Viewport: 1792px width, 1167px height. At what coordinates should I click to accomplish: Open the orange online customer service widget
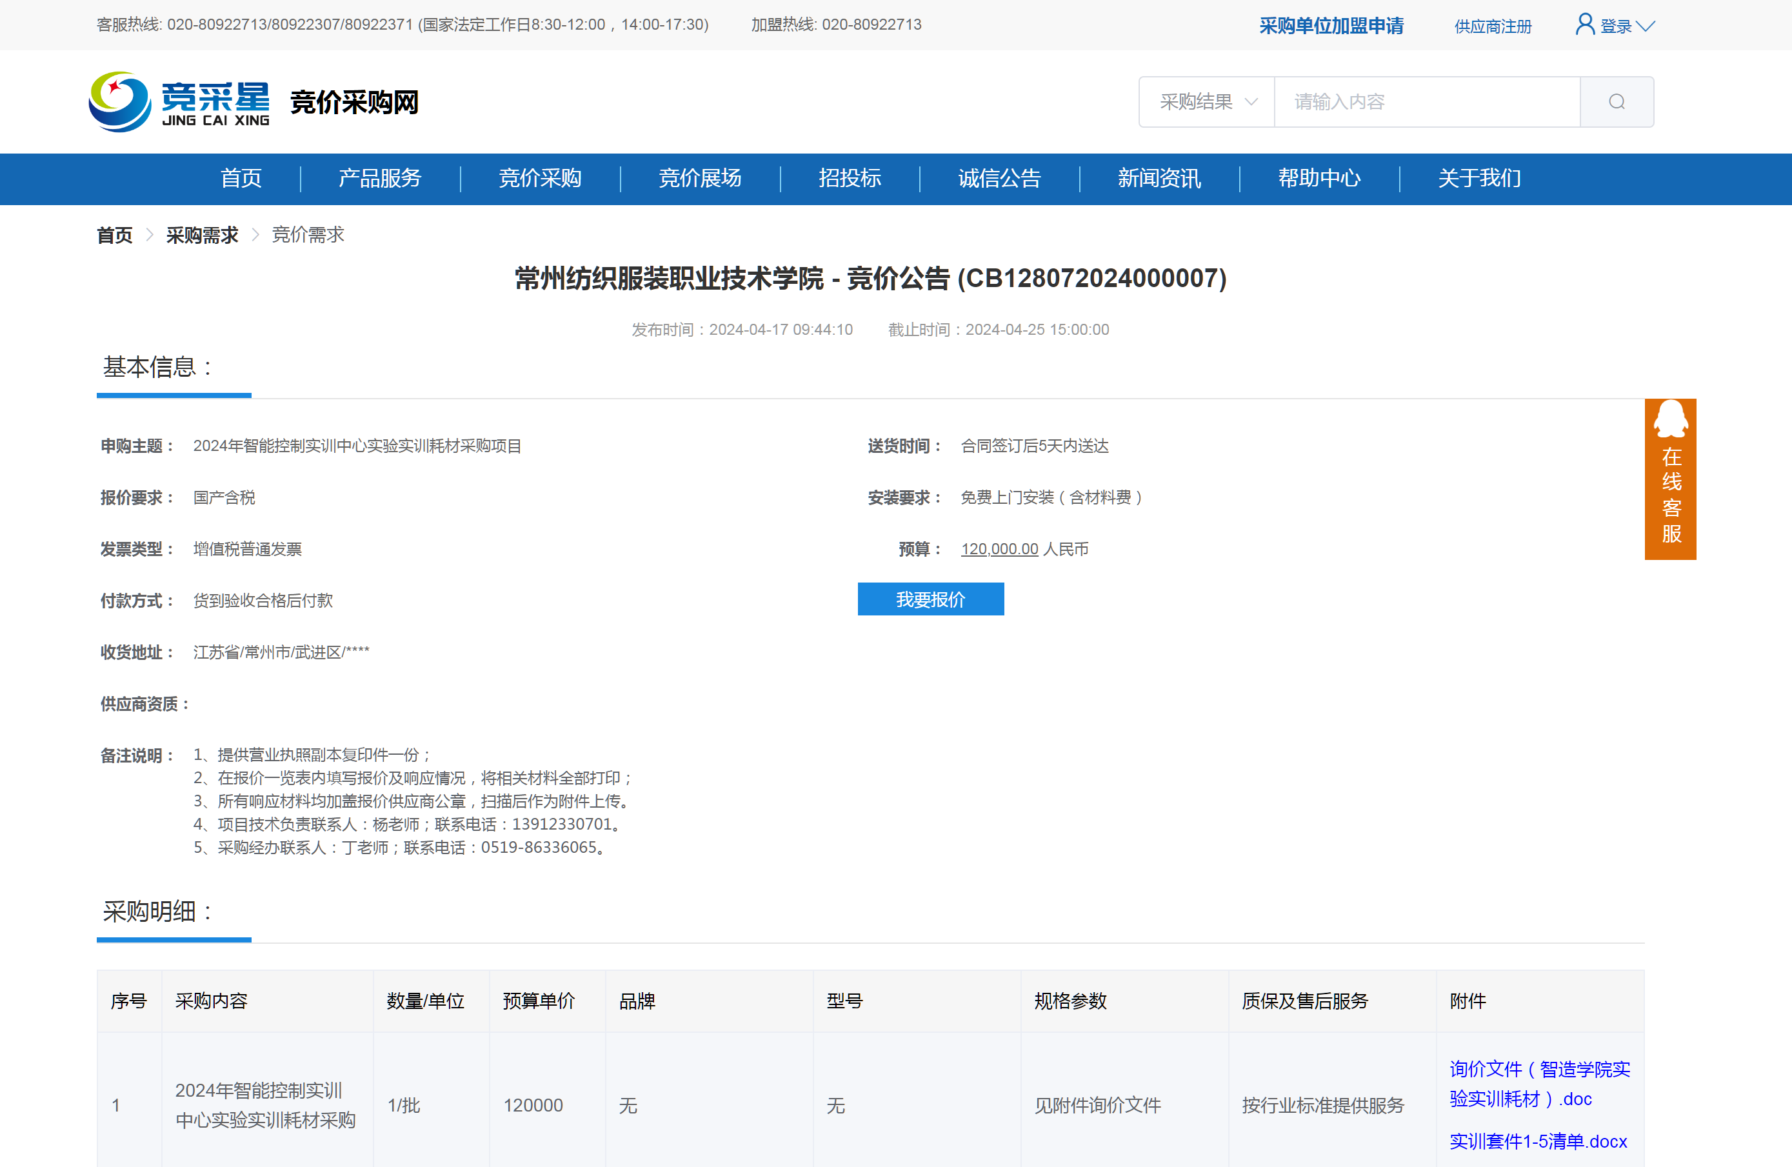coord(1669,479)
